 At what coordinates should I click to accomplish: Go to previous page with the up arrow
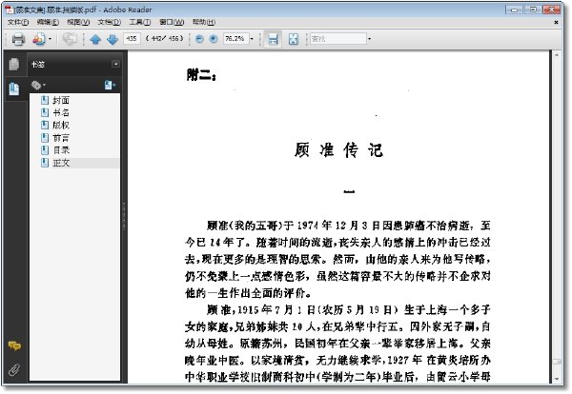[95, 39]
